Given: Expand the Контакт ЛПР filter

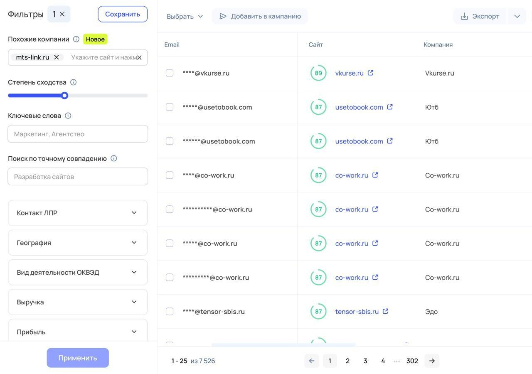Looking at the screenshot, I should click(x=78, y=213).
